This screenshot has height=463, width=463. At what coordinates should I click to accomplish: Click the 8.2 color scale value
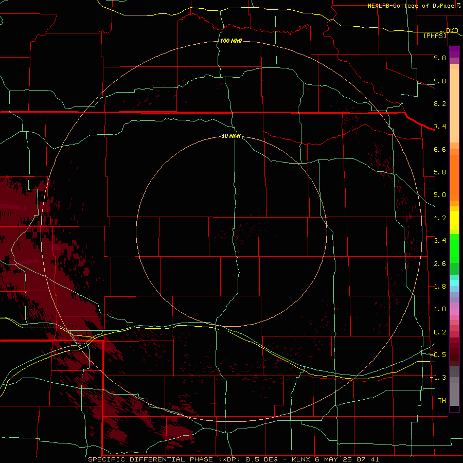440,103
